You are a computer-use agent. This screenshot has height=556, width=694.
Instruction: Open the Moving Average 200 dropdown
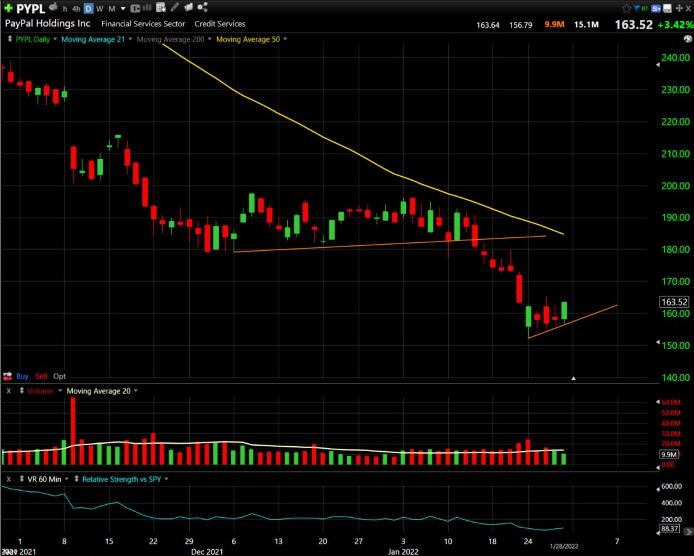point(210,39)
